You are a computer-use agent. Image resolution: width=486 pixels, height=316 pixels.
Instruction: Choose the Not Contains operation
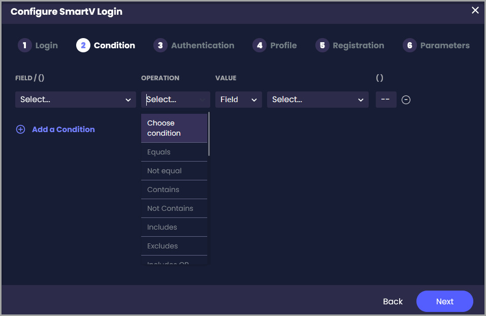174,208
